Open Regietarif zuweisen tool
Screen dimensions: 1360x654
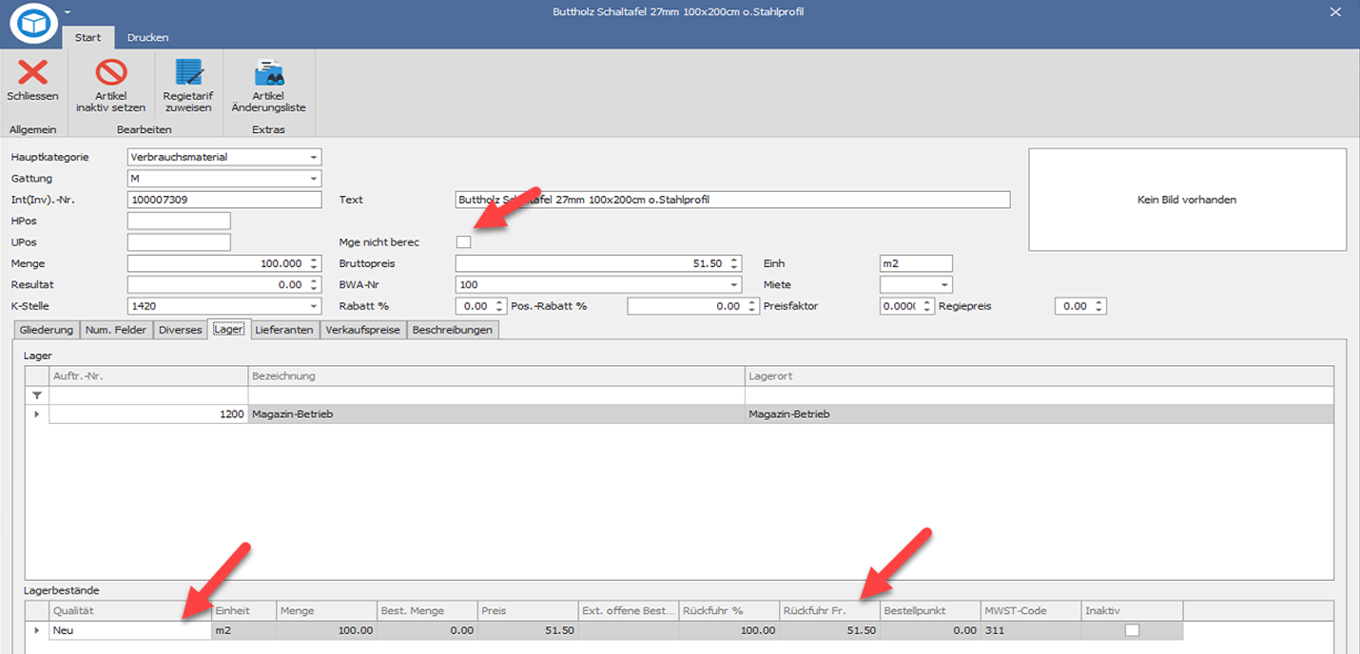pyautogui.click(x=188, y=72)
